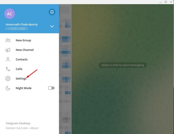The image size is (174, 134).
Task: Click the Calls phone icon
Action: [8, 69]
